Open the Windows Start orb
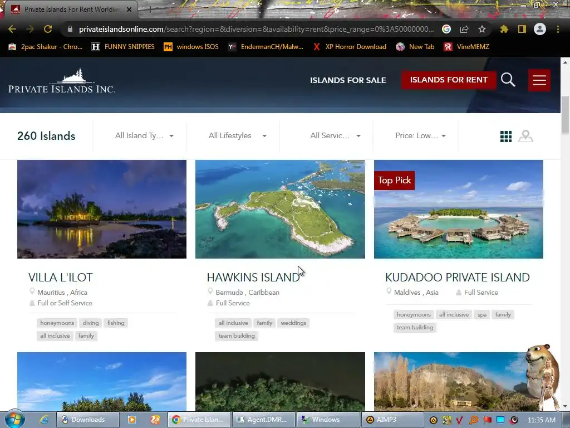Screen dimensions: 570x428 point(15,419)
